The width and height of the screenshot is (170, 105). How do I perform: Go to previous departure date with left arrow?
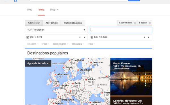[80, 37]
